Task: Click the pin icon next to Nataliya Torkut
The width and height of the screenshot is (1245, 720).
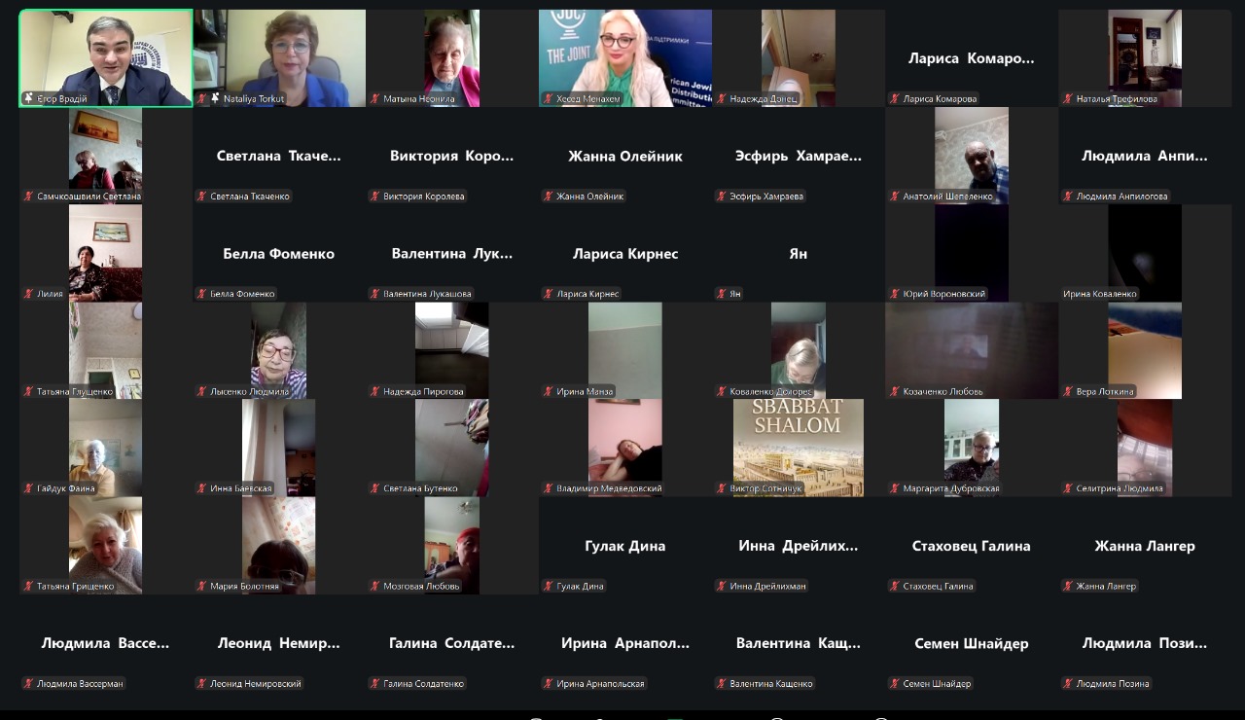Action: tap(215, 98)
